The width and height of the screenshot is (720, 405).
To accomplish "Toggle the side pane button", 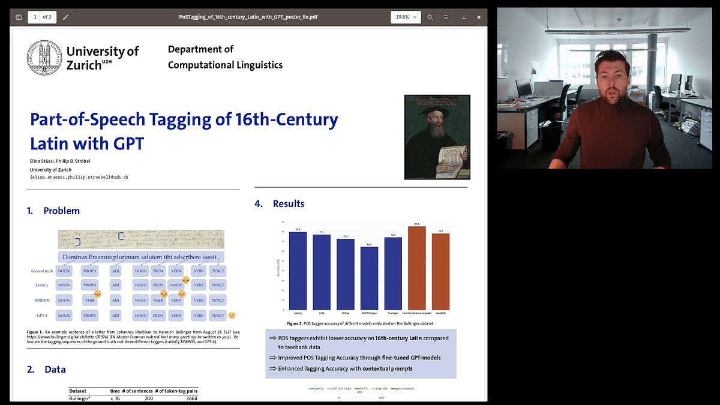I will [19, 17].
